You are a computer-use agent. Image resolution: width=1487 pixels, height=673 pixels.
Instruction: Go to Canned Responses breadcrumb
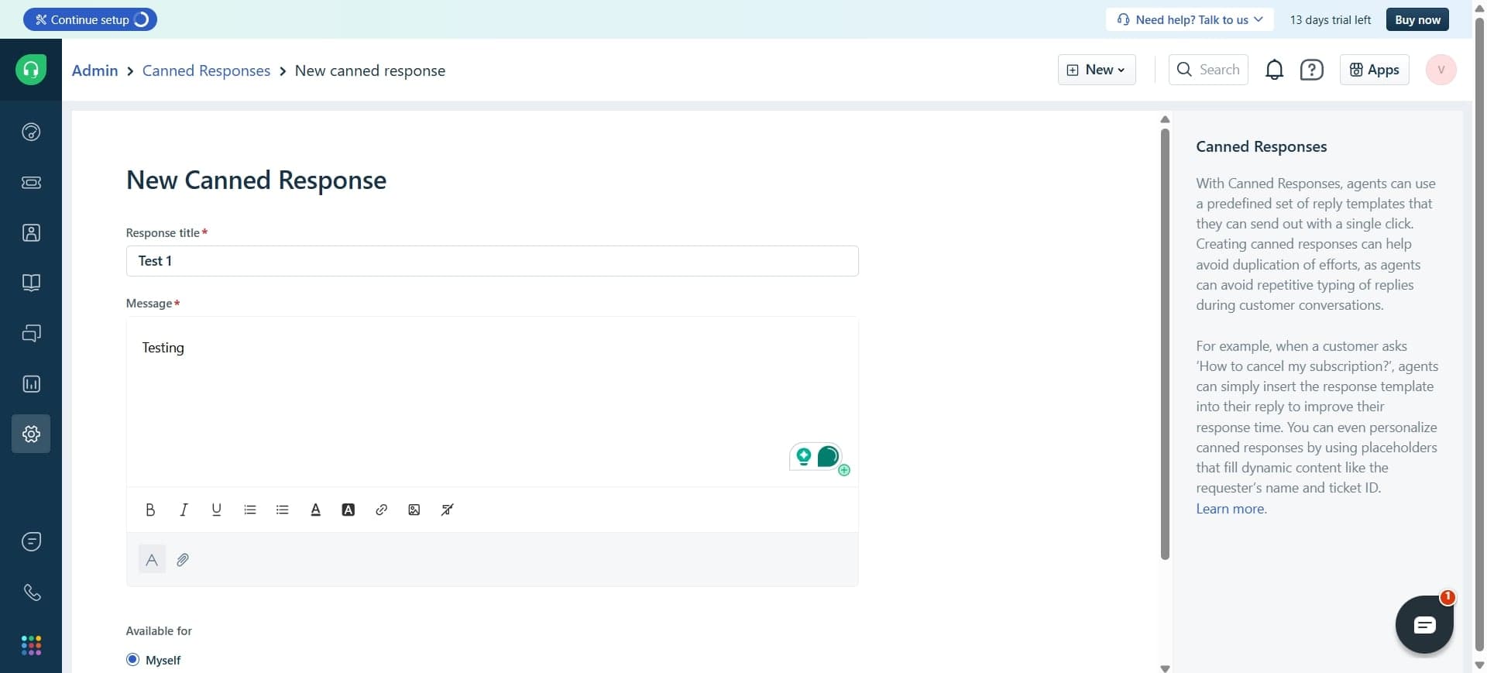[206, 70]
